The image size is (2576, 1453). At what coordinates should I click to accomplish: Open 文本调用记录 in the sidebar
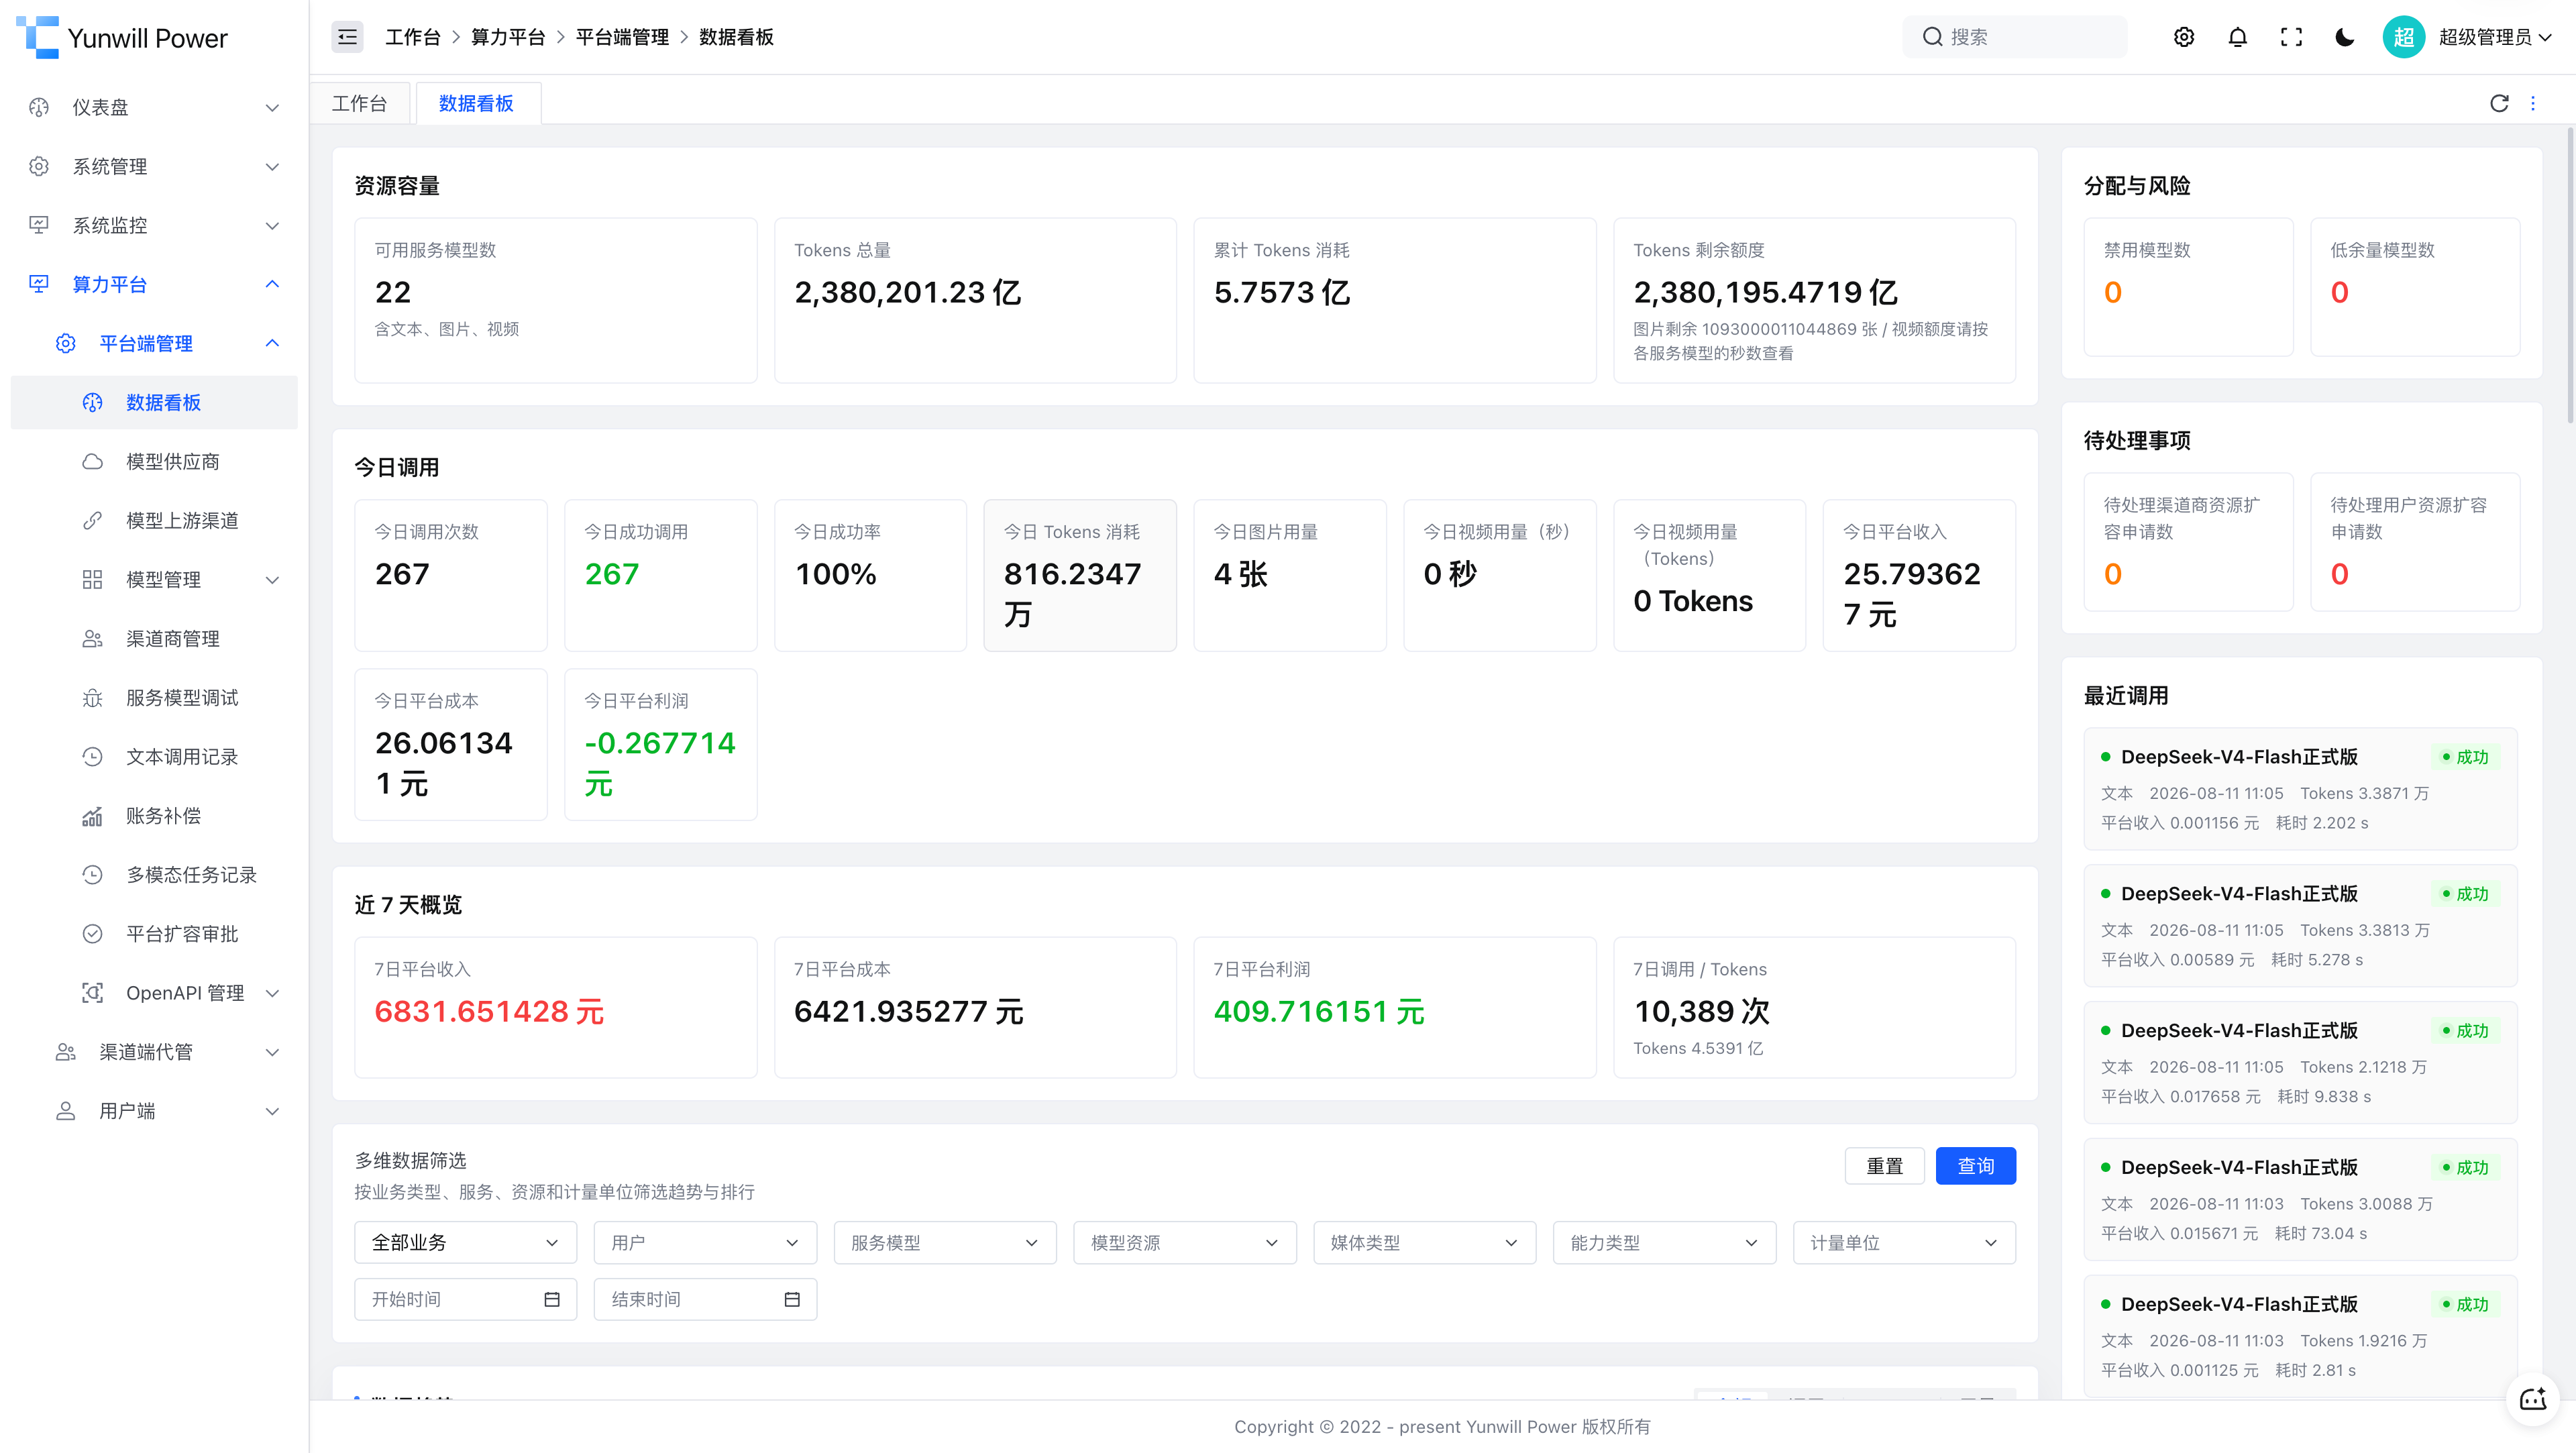(x=154, y=756)
